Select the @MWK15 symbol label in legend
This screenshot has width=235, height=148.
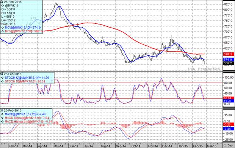(x=12, y=6)
